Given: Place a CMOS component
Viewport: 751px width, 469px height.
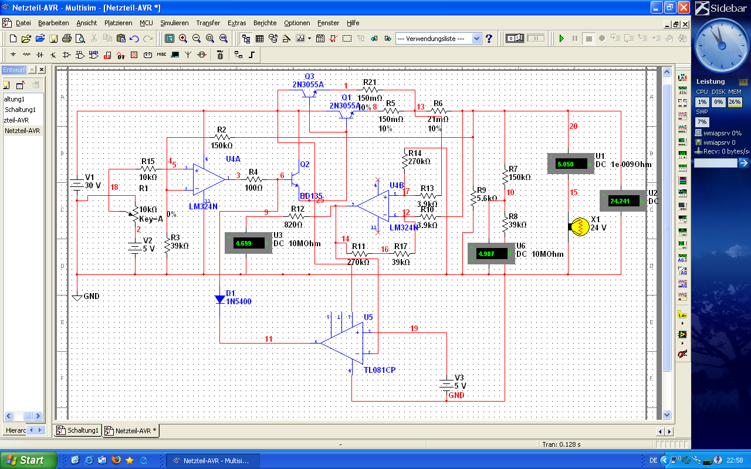Looking at the screenshot, I should [93, 55].
